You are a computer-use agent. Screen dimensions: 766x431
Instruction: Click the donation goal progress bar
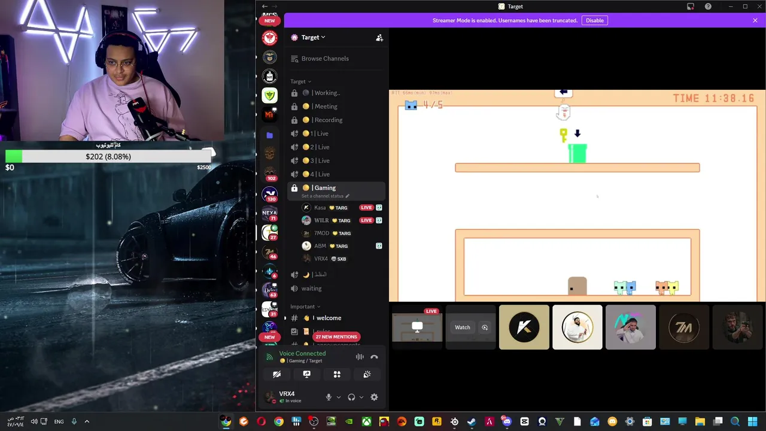pos(108,157)
